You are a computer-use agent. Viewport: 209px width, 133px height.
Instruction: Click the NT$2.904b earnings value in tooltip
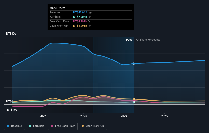click(x=80, y=17)
